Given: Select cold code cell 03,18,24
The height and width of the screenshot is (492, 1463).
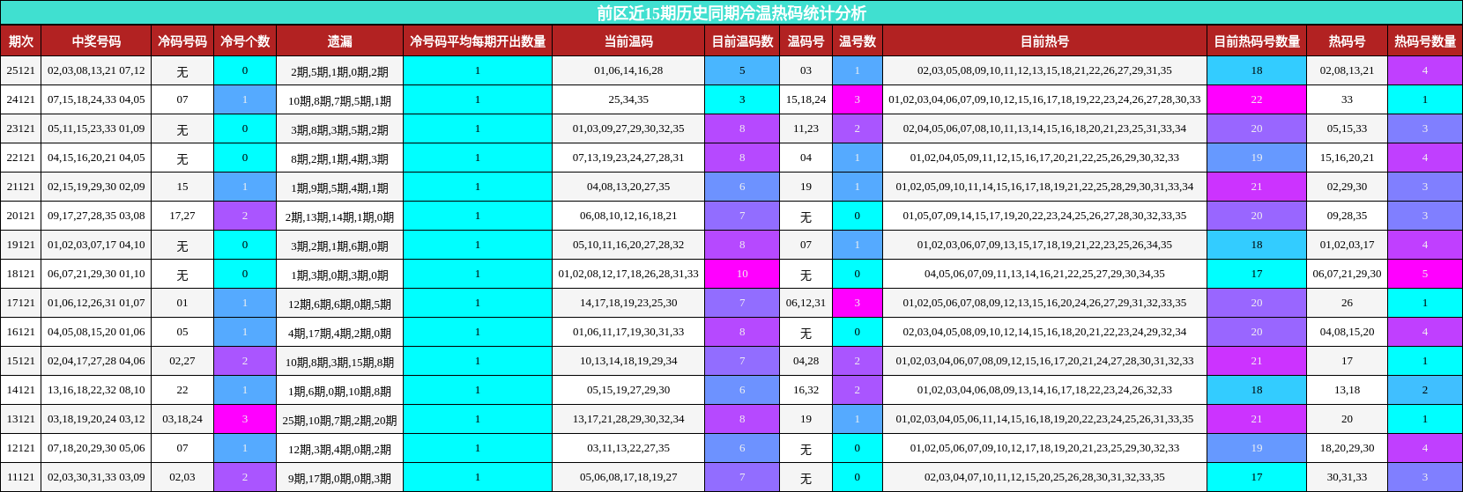Looking at the screenshot, I should [182, 419].
